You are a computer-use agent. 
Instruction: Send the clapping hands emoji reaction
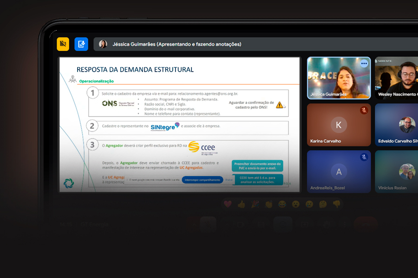[x=268, y=204]
